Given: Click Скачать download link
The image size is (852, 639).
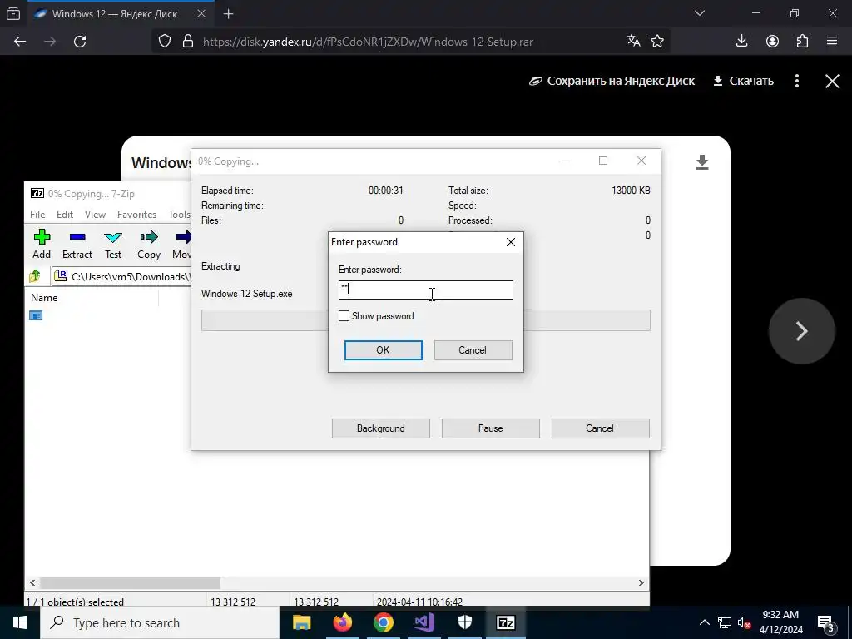Looking at the screenshot, I should click(x=743, y=81).
